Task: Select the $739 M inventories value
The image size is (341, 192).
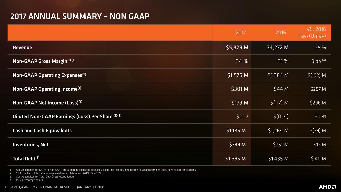Action: tap(237, 145)
